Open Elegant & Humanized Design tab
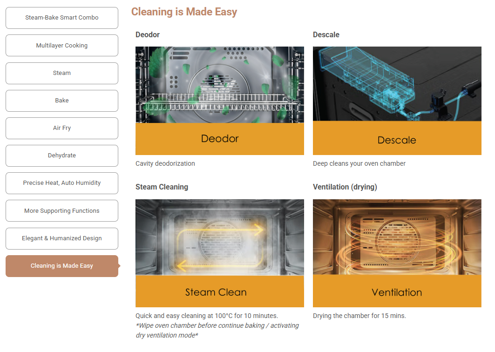 (62, 238)
